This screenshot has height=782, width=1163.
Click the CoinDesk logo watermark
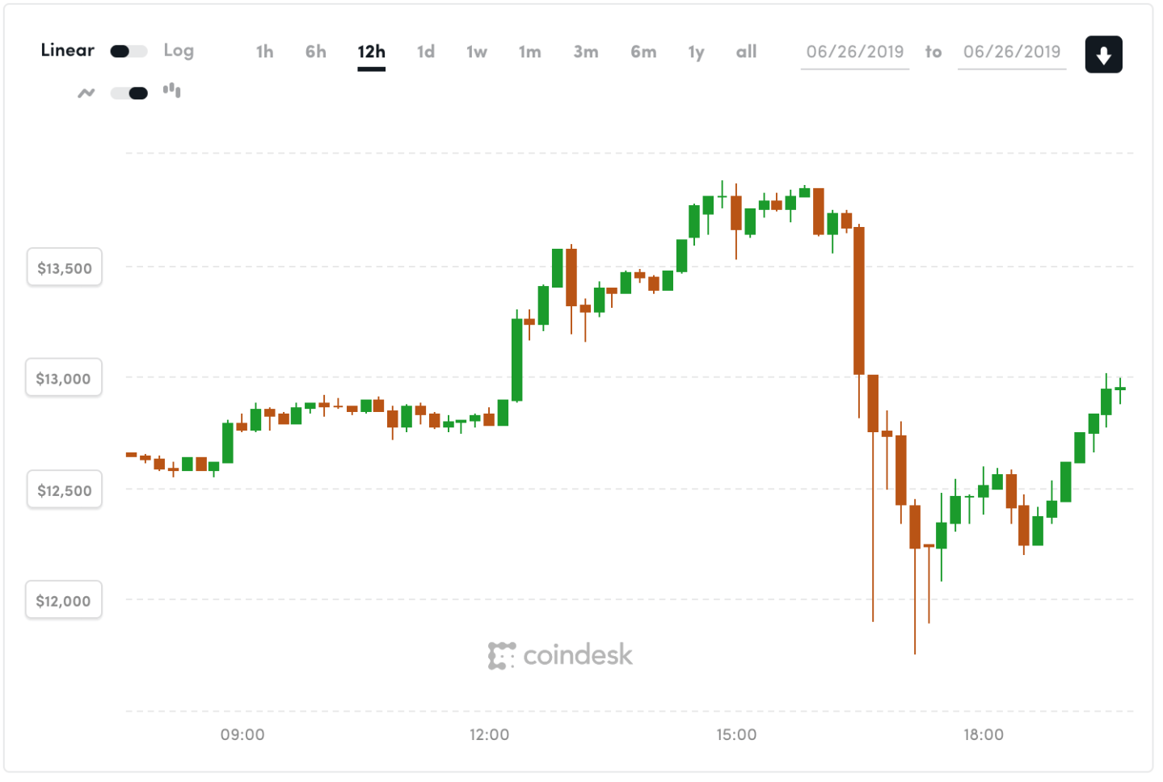tap(560, 655)
